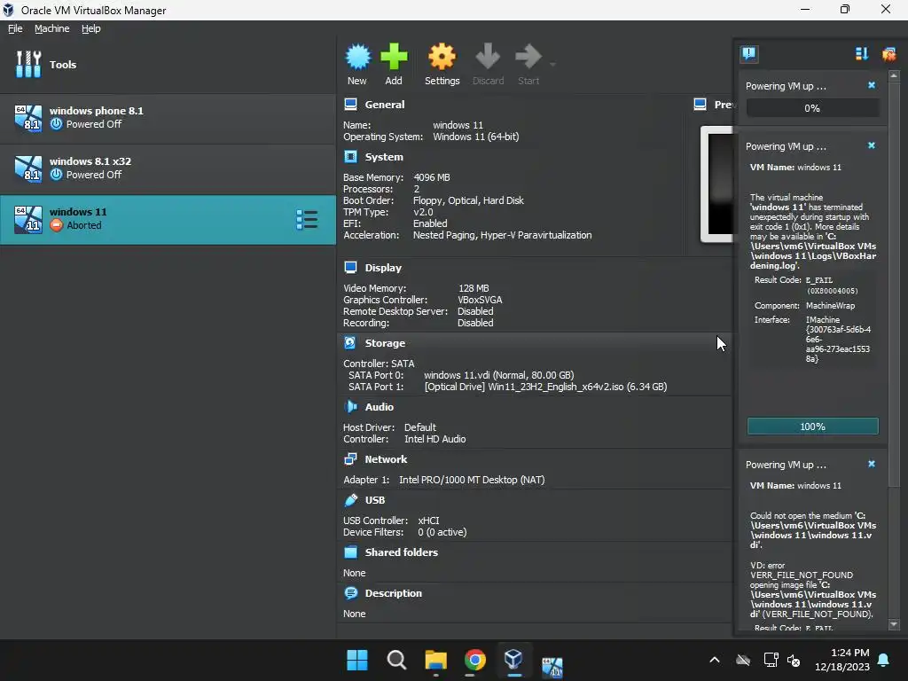The image size is (908, 681).
Task: Dismiss the VERR_FILE_NOT_FOUND notification
Action: click(x=872, y=464)
